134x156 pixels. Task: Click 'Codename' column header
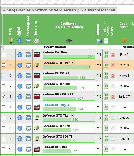click(x=124, y=25)
